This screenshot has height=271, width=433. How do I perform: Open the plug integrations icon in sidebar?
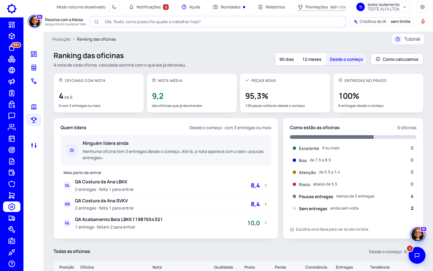click(12, 252)
